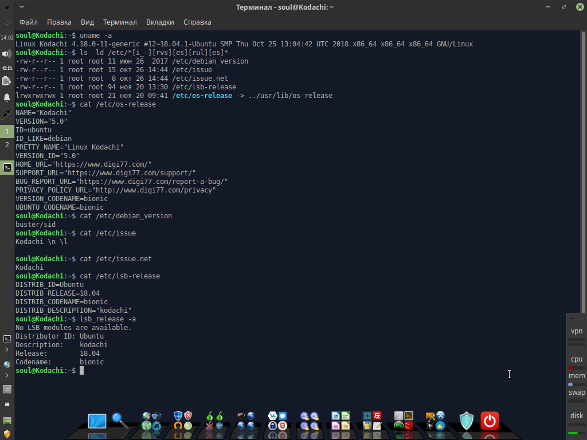Open the green spreadsheet icon in dock
The image size is (587, 440).
pos(346,416)
